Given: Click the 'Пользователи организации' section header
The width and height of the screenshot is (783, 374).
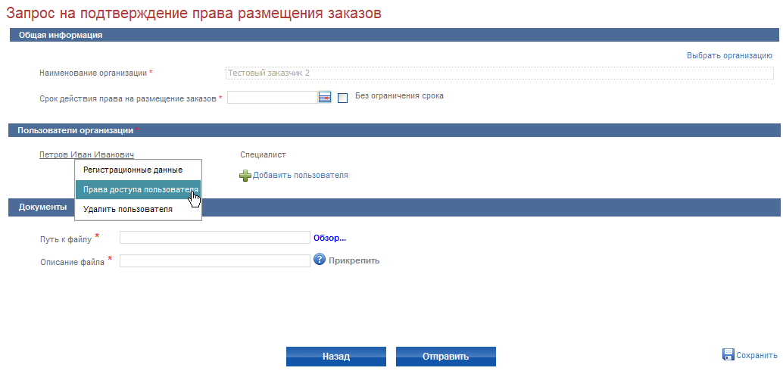Looking at the screenshot, I should point(395,130).
